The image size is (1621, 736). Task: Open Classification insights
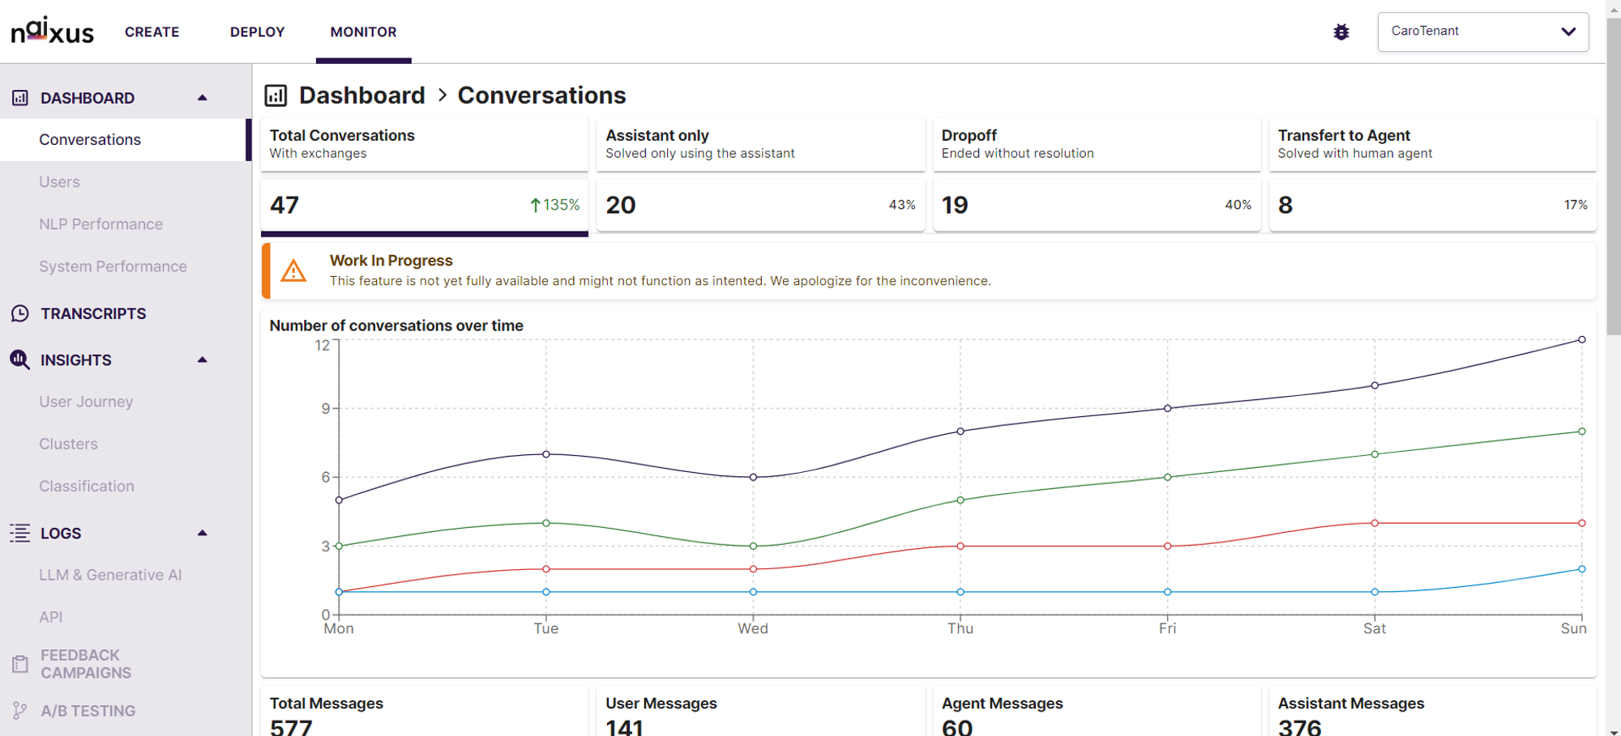pos(87,486)
